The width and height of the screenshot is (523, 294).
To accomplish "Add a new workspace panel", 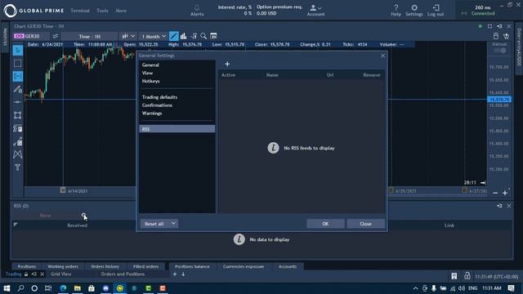I will point(175,274).
